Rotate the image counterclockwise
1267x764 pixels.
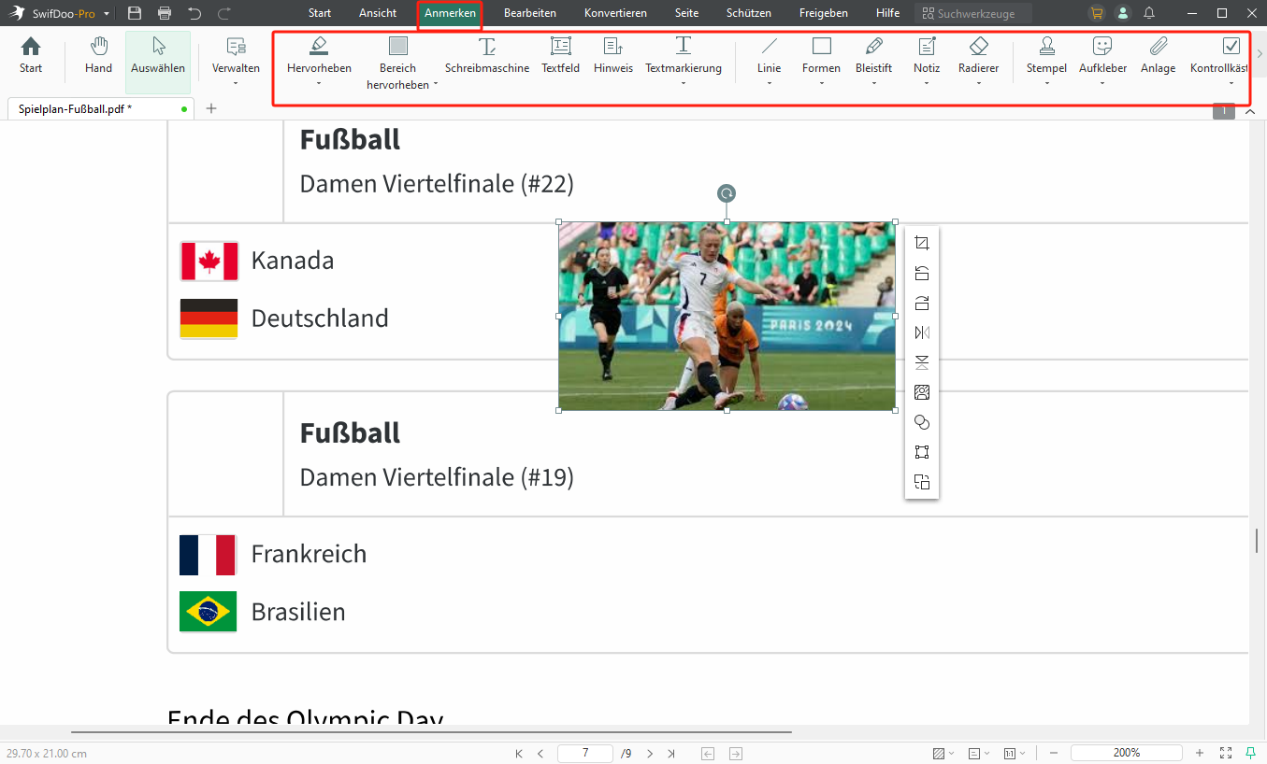tap(922, 273)
